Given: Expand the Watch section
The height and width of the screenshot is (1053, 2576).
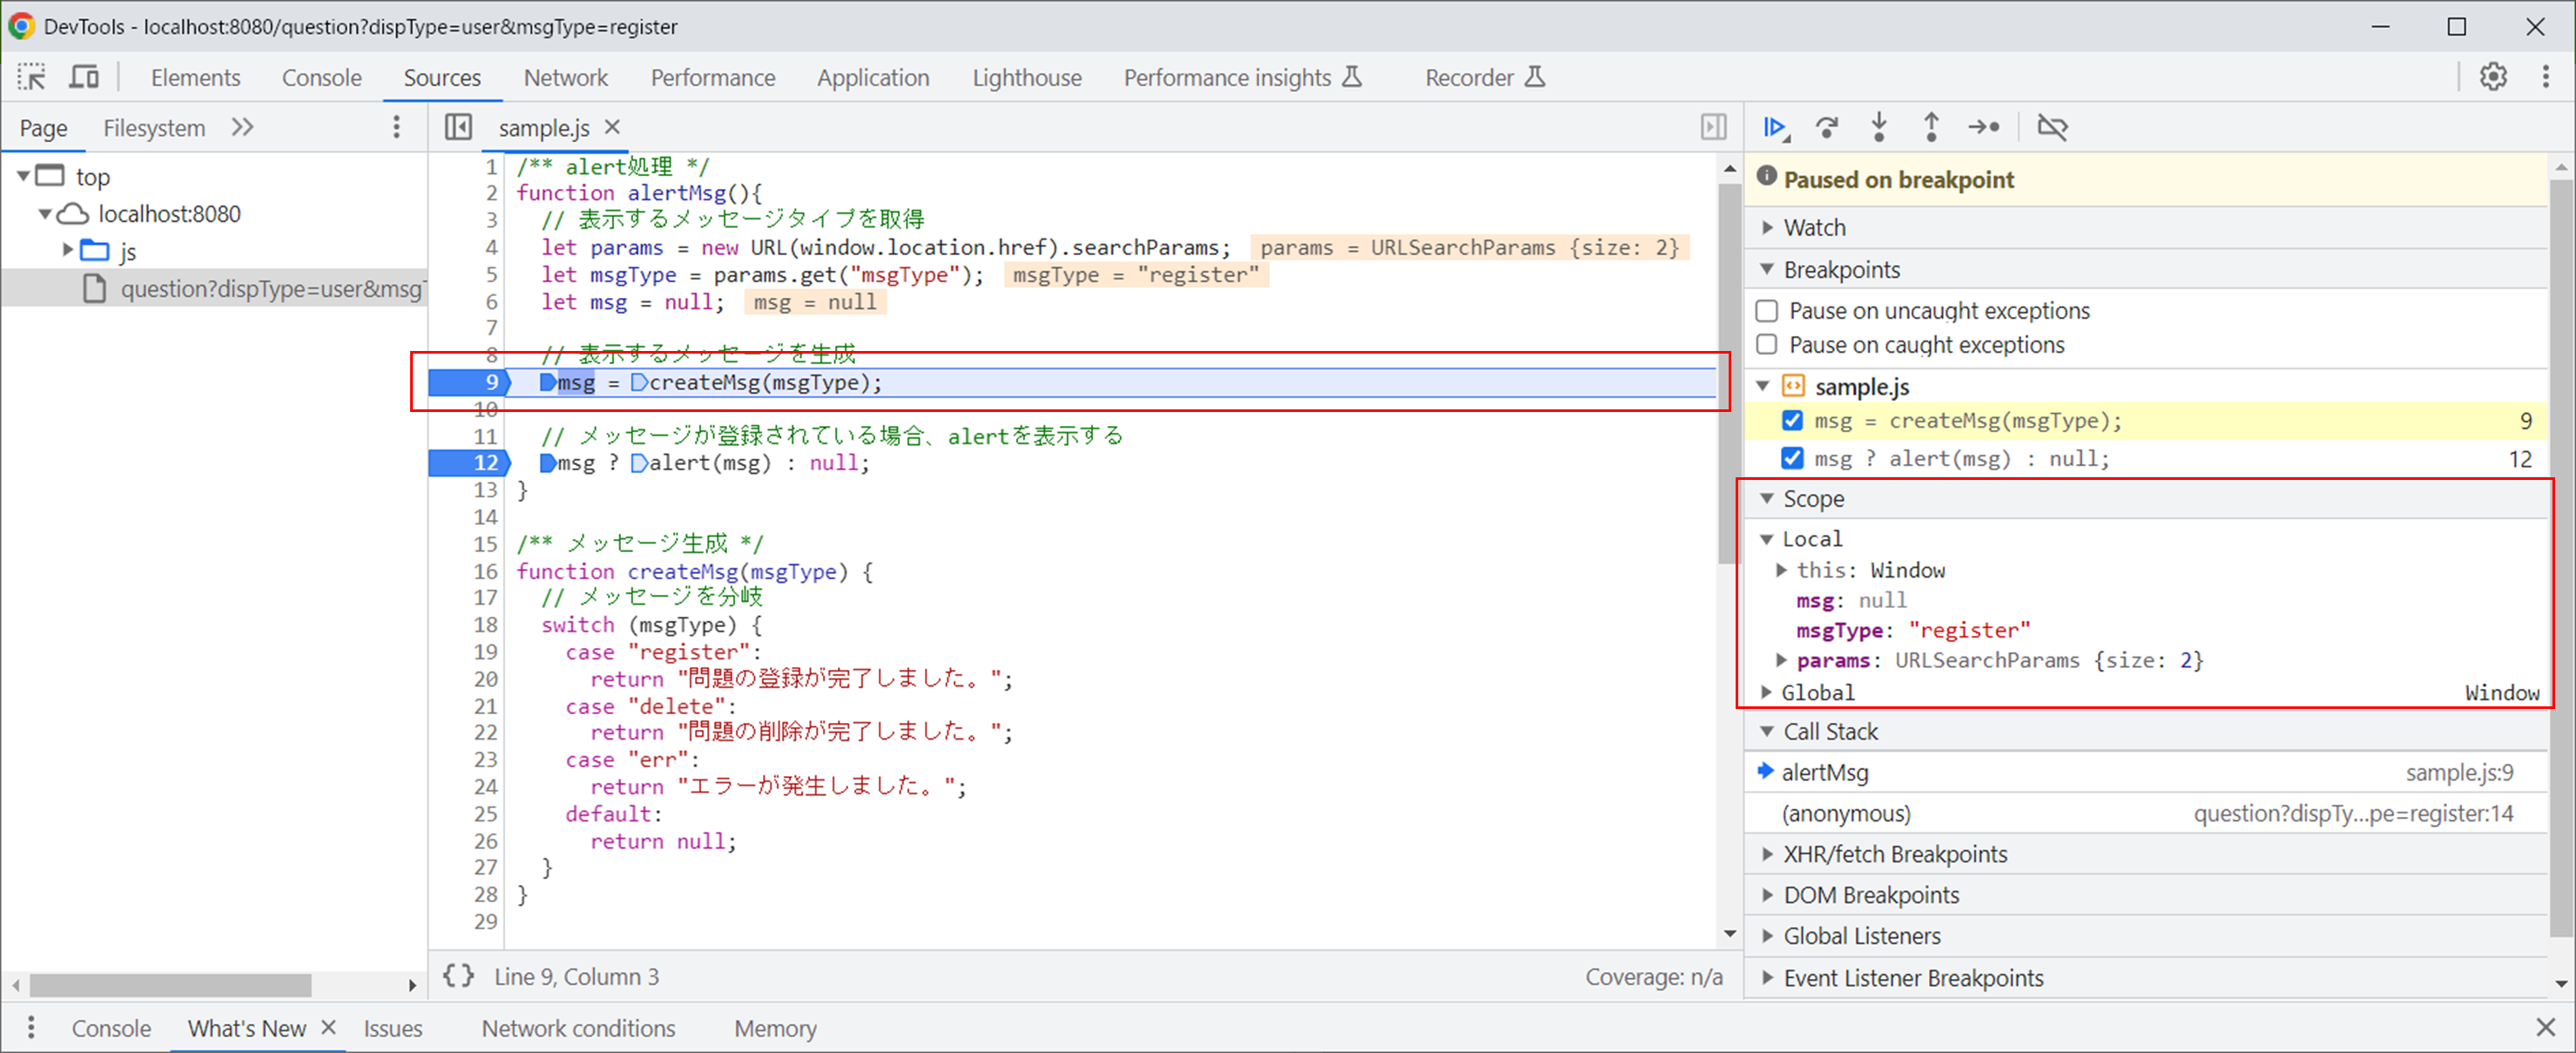Looking at the screenshot, I should [1768, 227].
